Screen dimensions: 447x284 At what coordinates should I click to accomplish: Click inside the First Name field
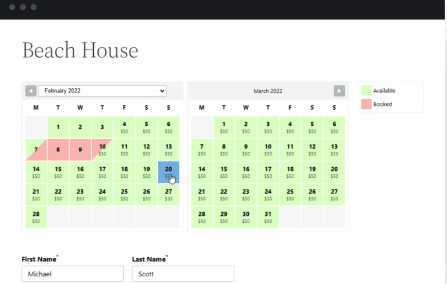click(x=73, y=274)
